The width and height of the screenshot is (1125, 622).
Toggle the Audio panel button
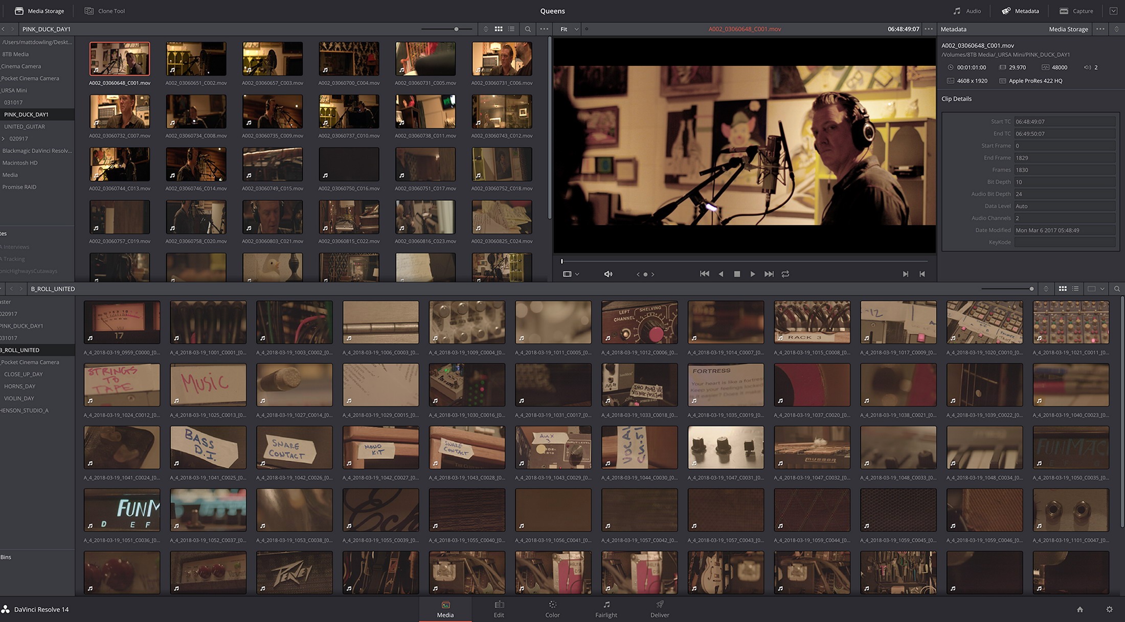point(967,11)
